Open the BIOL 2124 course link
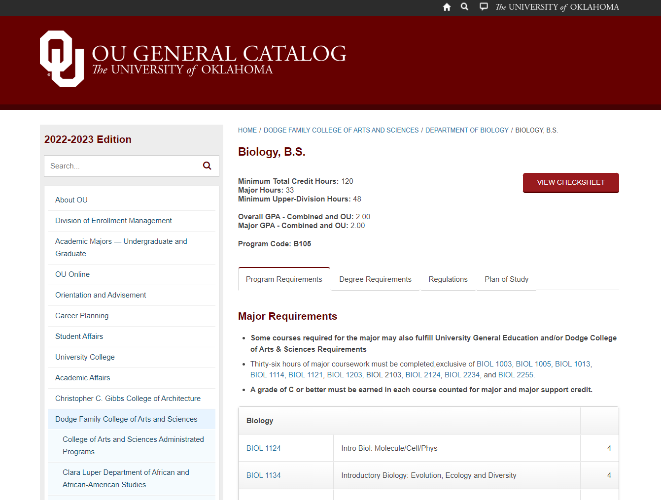Screen dimensions: 661x500 point(423,375)
